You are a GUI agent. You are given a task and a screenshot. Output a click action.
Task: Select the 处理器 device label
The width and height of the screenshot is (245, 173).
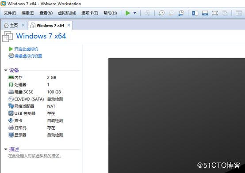pyautogui.click(x=20, y=85)
